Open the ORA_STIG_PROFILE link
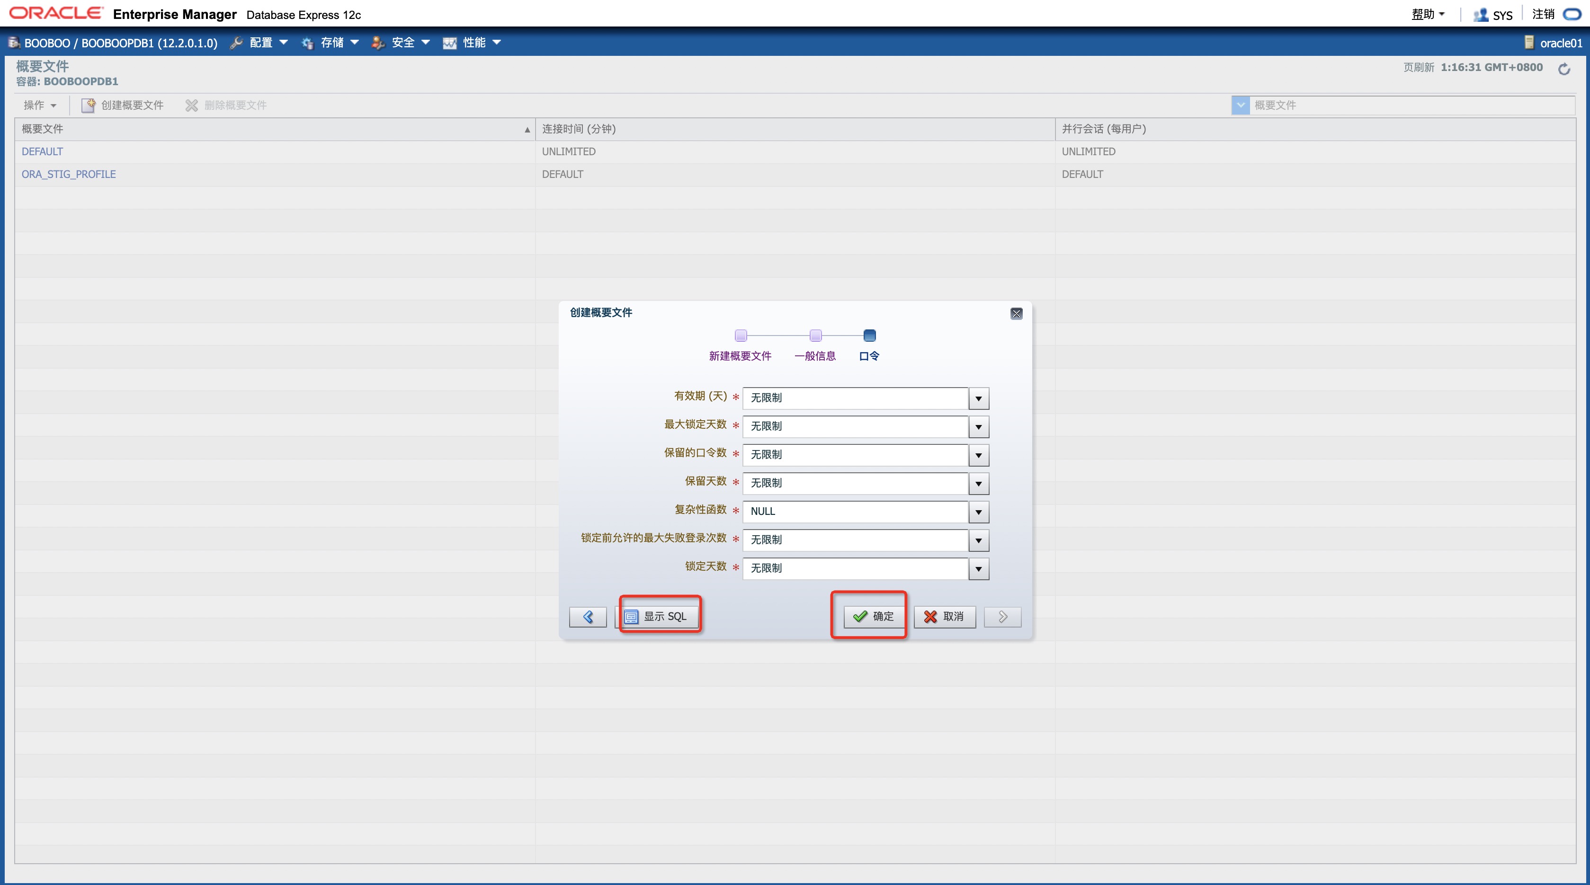1590x885 pixels. tap(69, 175)
